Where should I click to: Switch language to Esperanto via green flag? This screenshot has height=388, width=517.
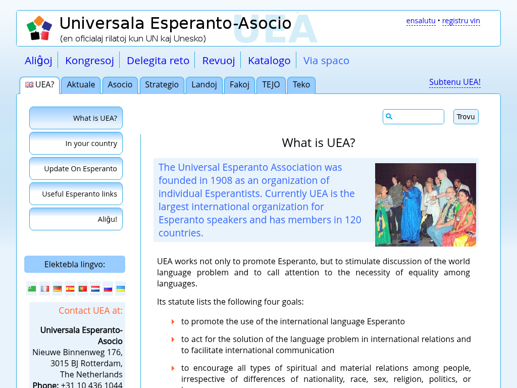point(32,288)
